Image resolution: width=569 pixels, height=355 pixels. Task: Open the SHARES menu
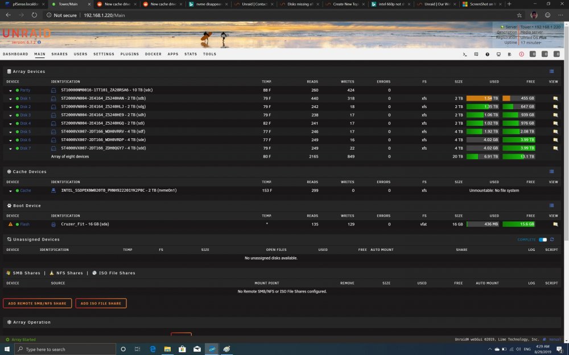[60, 54]
